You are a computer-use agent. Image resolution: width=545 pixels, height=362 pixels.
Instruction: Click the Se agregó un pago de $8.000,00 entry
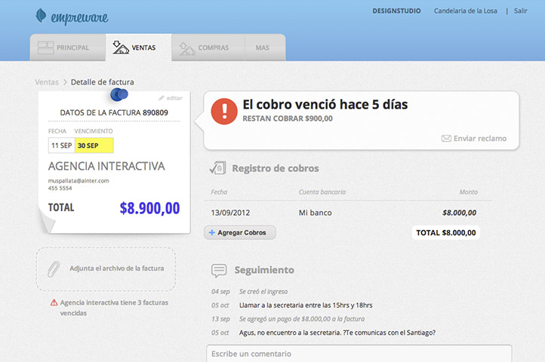point(302,319)
